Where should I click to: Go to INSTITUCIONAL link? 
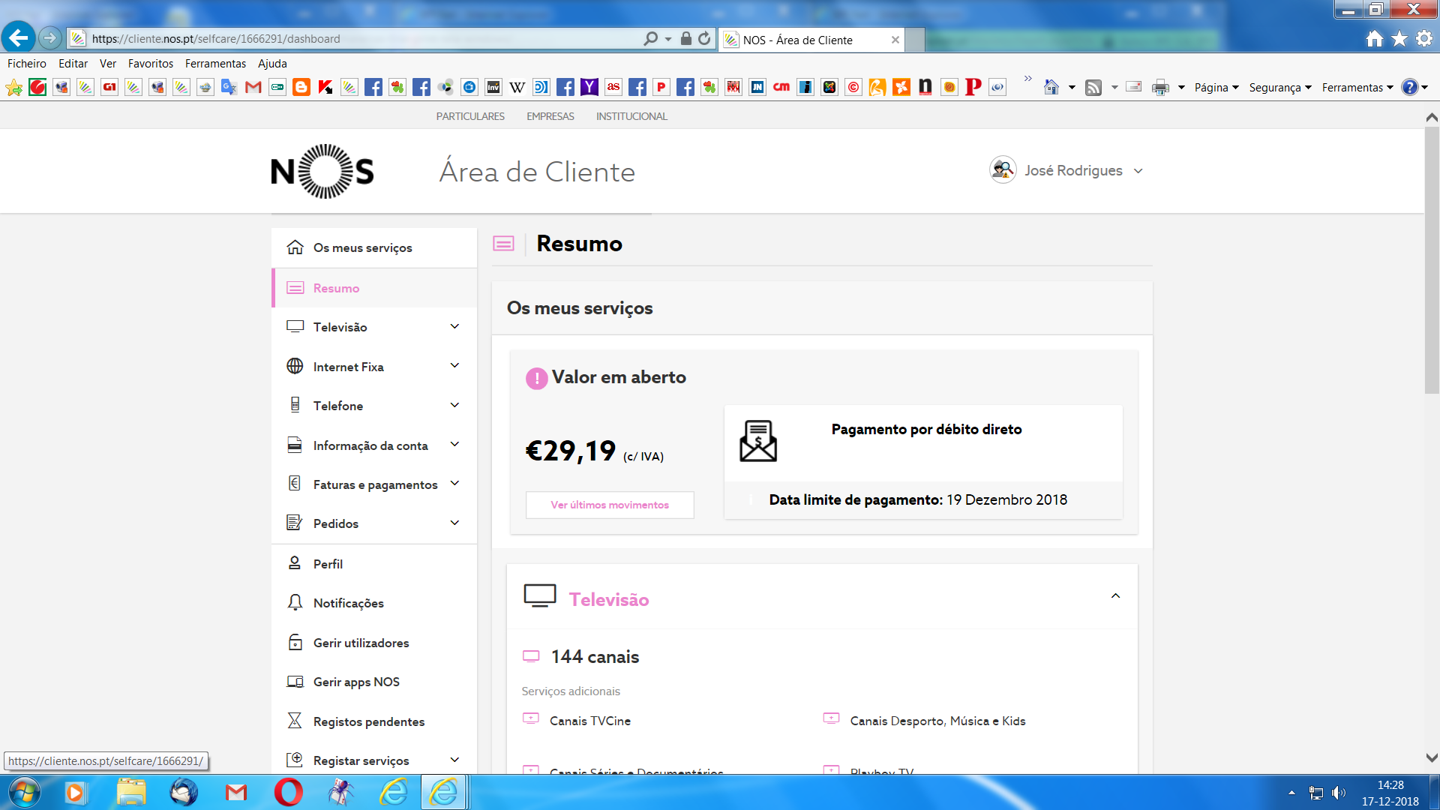coord(631,116)
